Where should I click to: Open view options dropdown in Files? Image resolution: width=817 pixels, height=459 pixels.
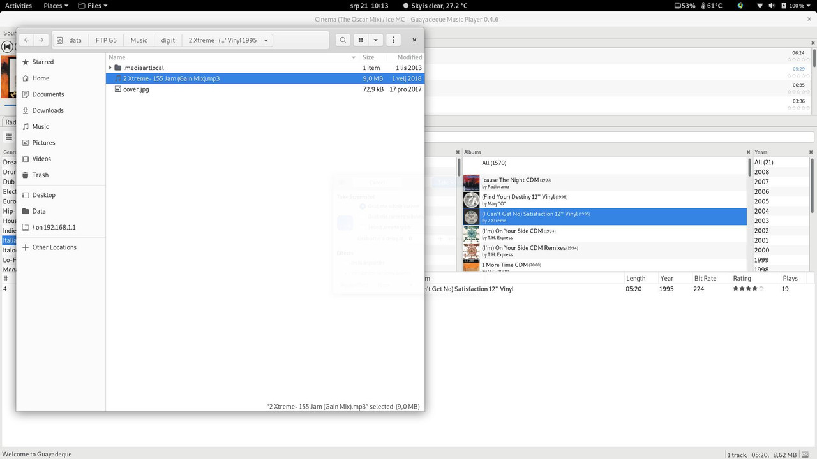(375, 40)
